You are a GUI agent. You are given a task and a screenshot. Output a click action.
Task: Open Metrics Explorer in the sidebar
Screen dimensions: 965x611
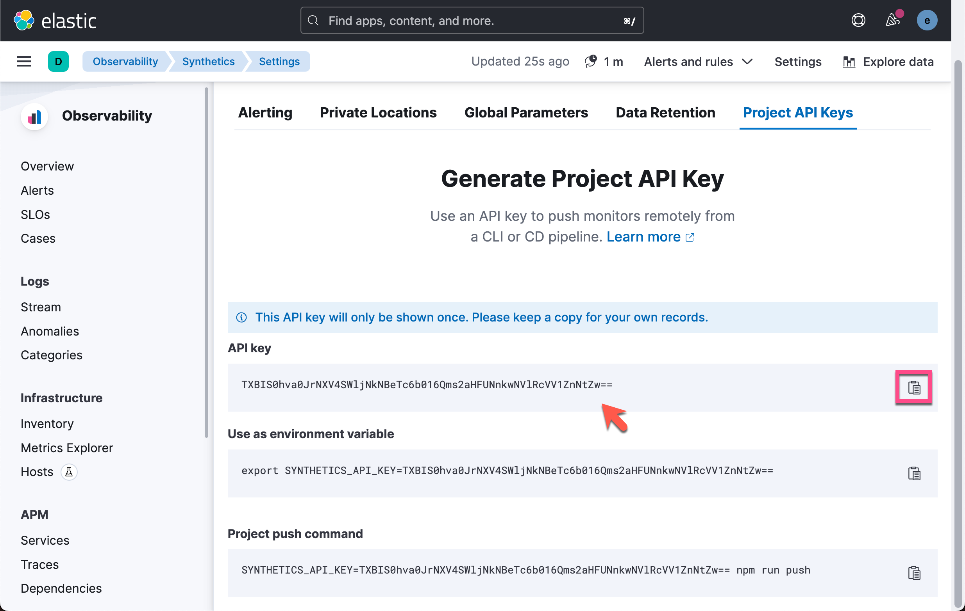tap(67, 448)
